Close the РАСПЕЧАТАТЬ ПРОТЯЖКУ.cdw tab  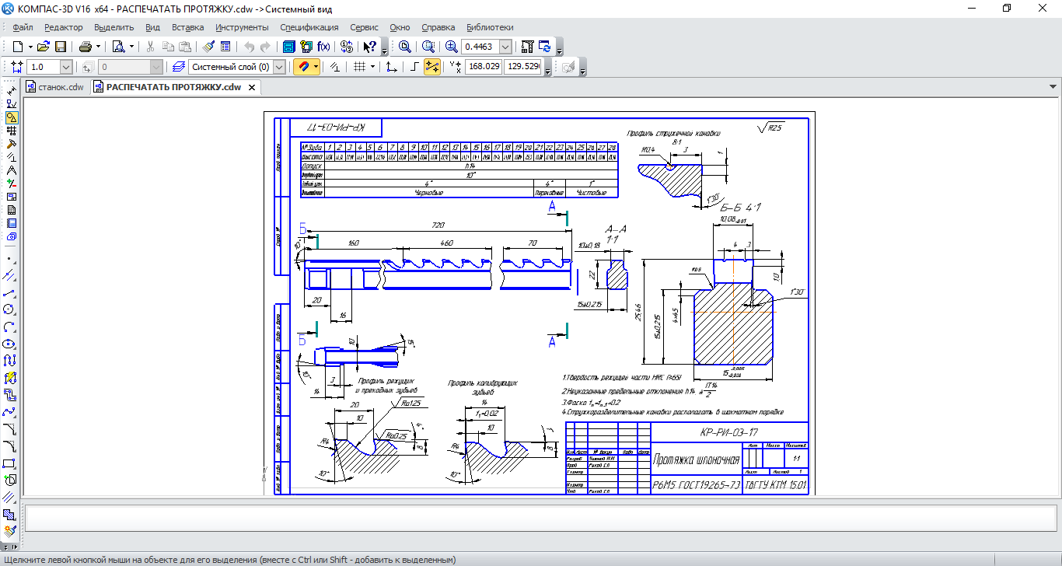click(x=251, y=87)
